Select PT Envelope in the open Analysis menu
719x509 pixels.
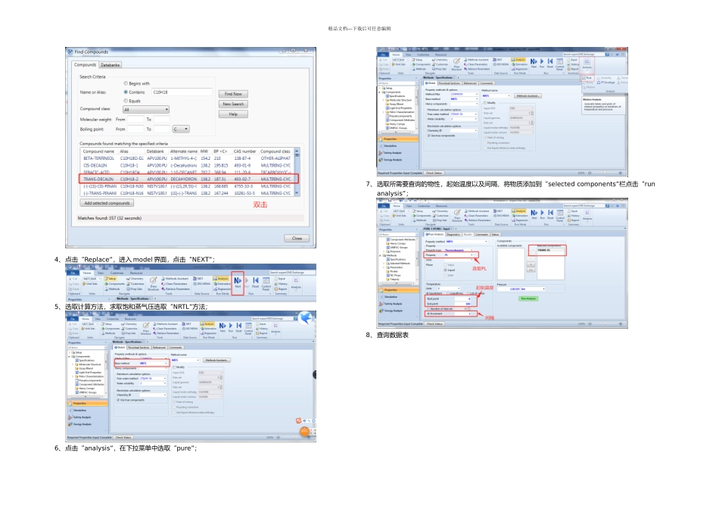pos(606,83)
